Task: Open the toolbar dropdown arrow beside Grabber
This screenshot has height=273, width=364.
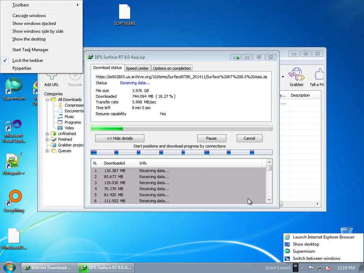Action: (283, 77)
